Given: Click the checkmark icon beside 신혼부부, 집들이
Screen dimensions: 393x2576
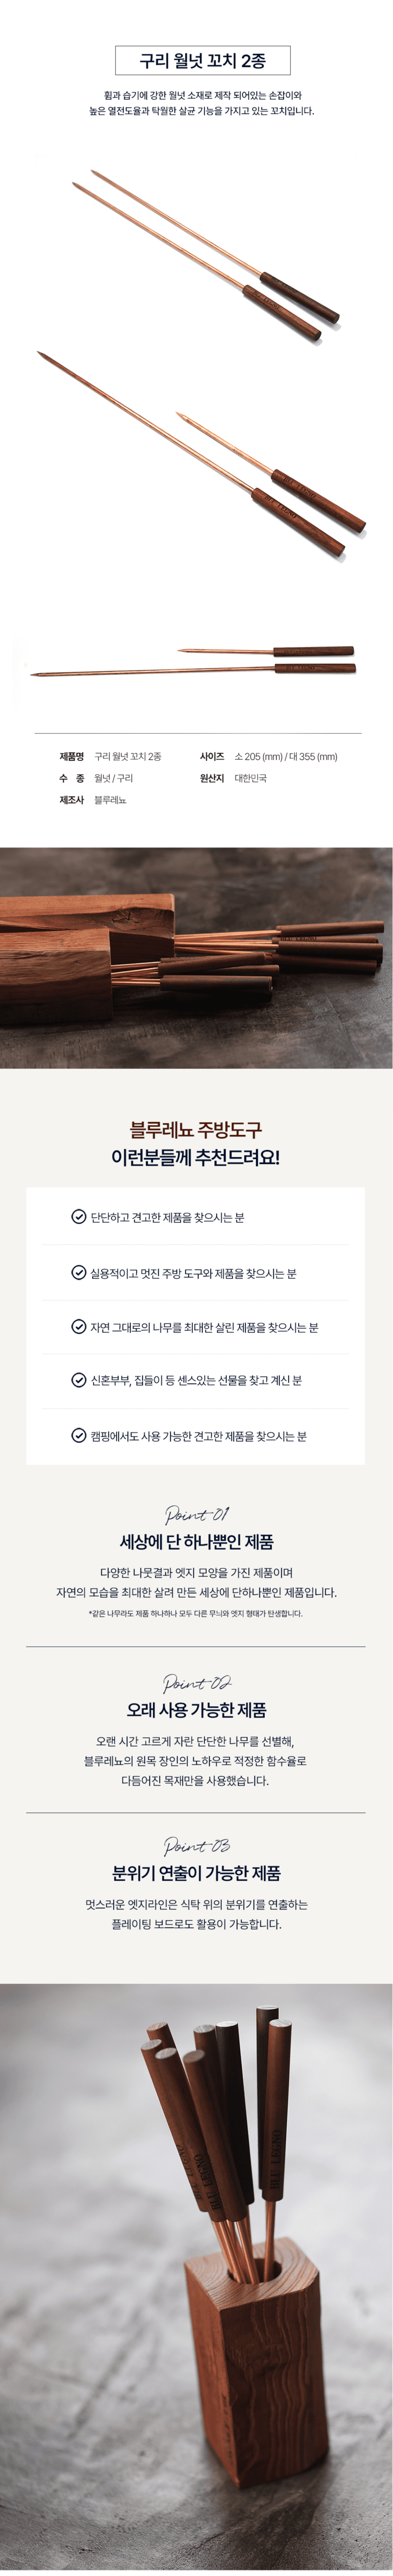Looking at the screenshot, I should [x=78, y=1380].
